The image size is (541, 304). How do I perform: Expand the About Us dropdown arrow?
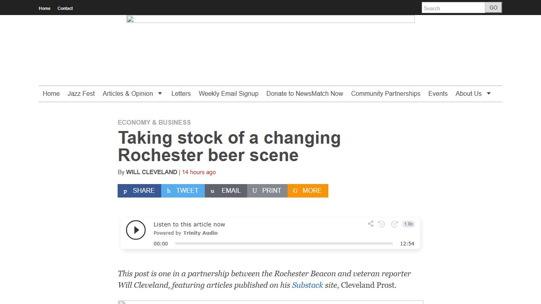(x=489, y=94)
